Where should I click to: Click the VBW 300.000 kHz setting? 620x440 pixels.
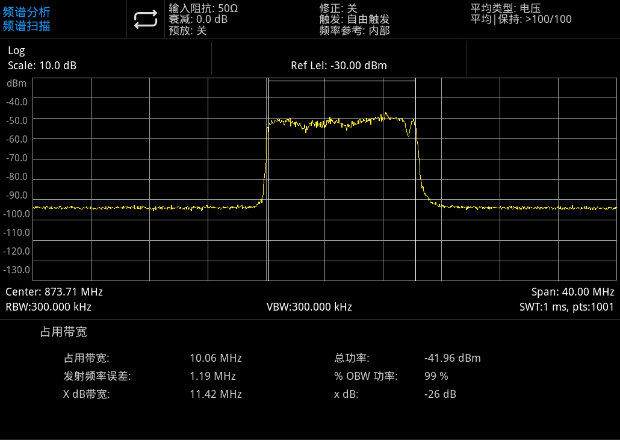(309, 307)
